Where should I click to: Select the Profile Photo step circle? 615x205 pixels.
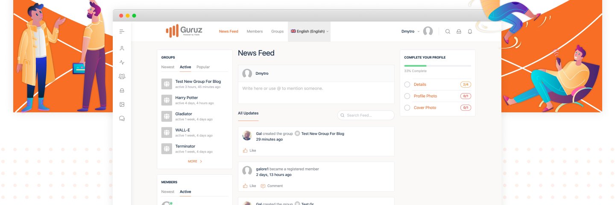pyautogui.click(x=407, y=96)
